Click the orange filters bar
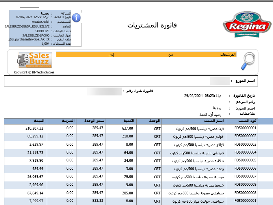273x205 pixels. [146, 55]
